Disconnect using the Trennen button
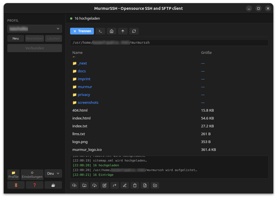Screen dimensions: 277x198 82,31
